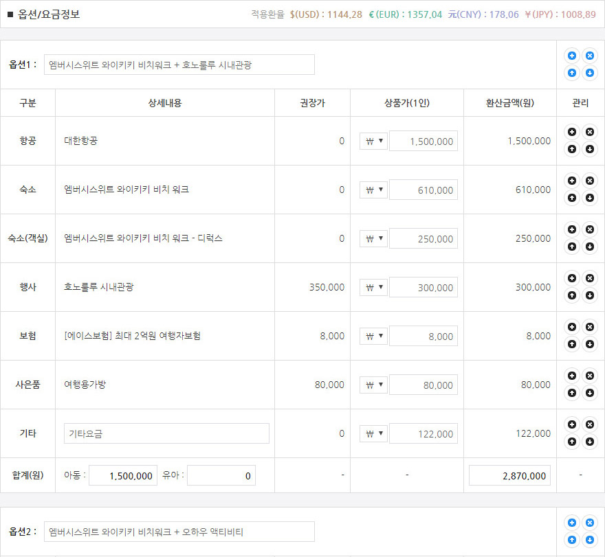Edit the 보험 price field 8,000
This screenshot has width=605, height=557.
423,336
